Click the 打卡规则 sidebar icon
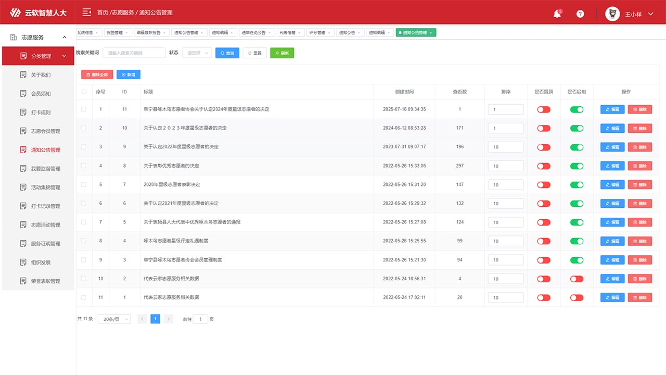The image size is (666, 375). click(23, 113)
